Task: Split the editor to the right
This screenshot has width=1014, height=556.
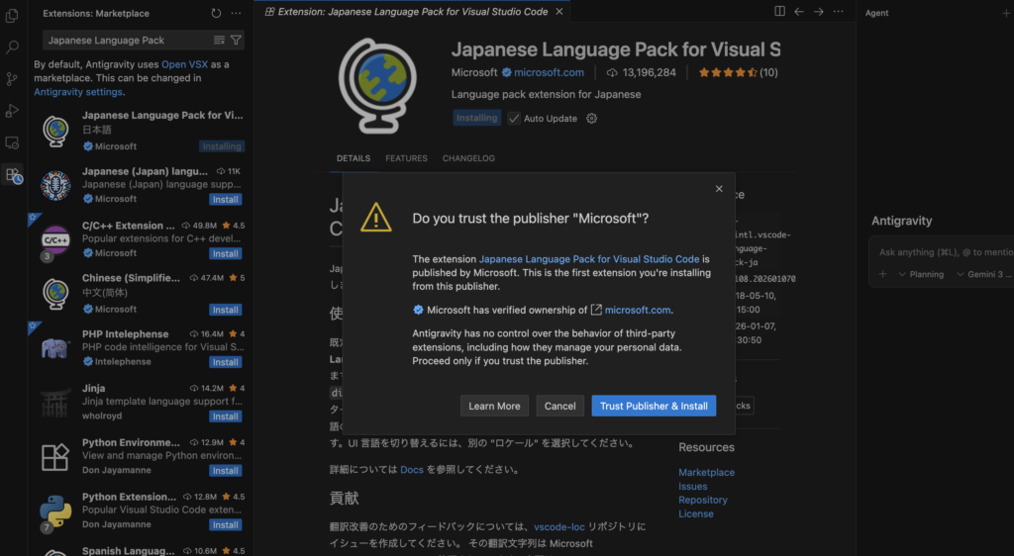Action: [x=780, y=12]
